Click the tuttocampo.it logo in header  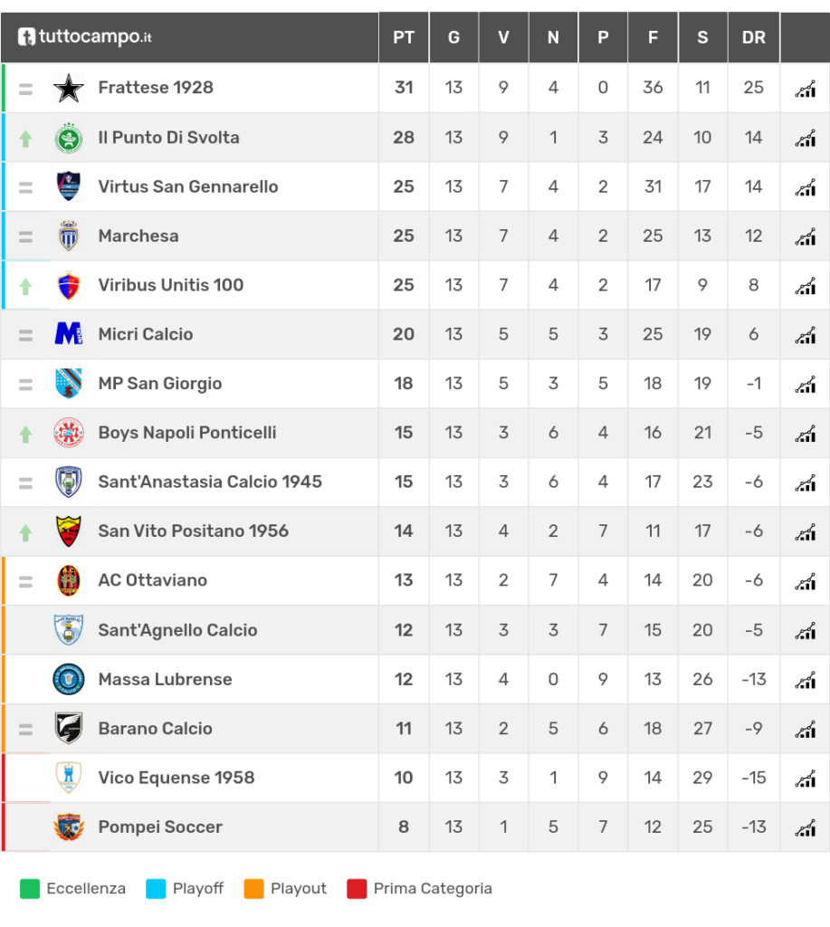click(x=84, y=36)
